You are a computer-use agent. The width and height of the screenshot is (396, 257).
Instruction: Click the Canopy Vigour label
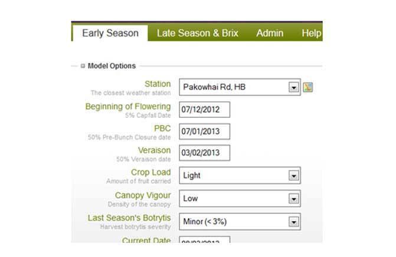pos(143,195)
